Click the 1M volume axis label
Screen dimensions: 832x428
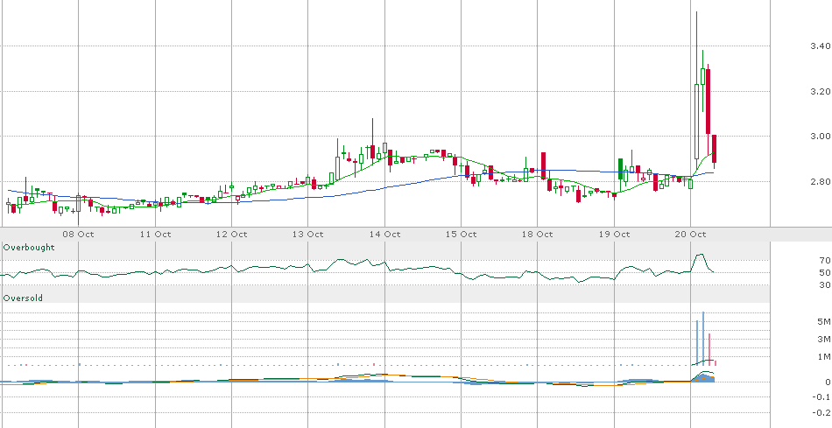point(824,356)
